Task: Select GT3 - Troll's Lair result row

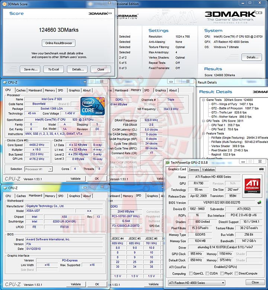Action: coord(229,112)
